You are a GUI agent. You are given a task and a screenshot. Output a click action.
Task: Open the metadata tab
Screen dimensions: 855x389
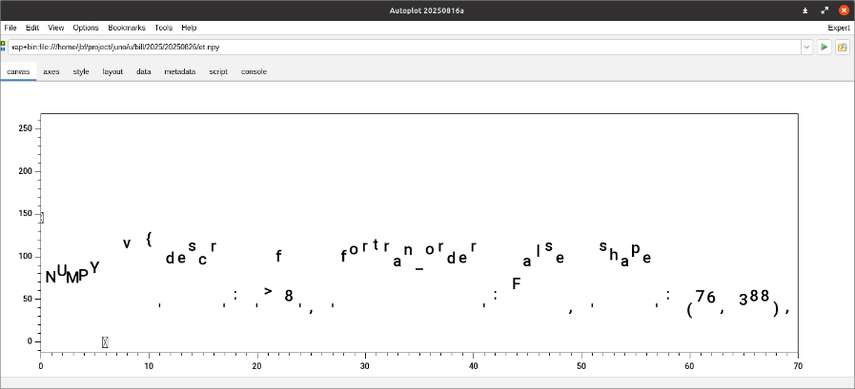180,71
